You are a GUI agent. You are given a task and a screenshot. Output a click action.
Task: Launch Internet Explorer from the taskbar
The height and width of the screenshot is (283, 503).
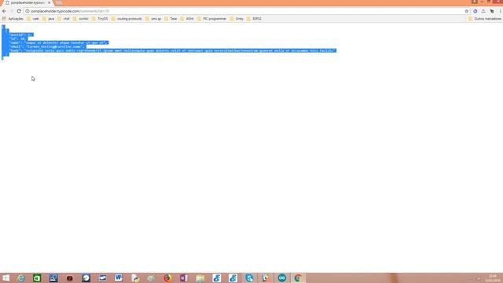point(21,277)
